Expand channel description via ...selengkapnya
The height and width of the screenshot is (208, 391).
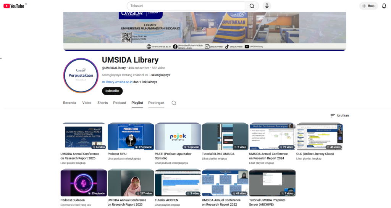[x=160, y=75]
